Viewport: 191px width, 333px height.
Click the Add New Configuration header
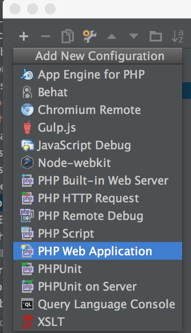click(98, 56)
